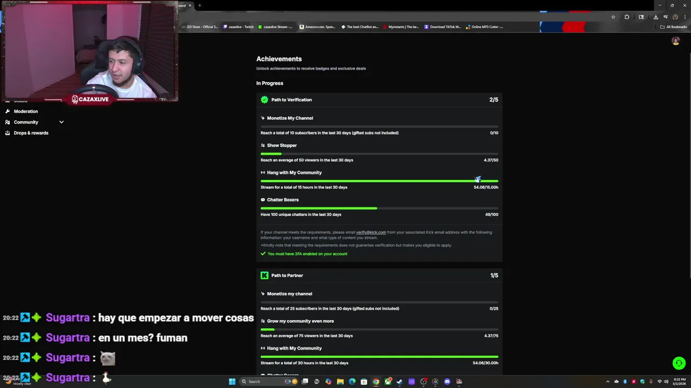Switch to Chrome on the taskbar
The width and height of the screenshot is (691, 388).
(376, 382)
